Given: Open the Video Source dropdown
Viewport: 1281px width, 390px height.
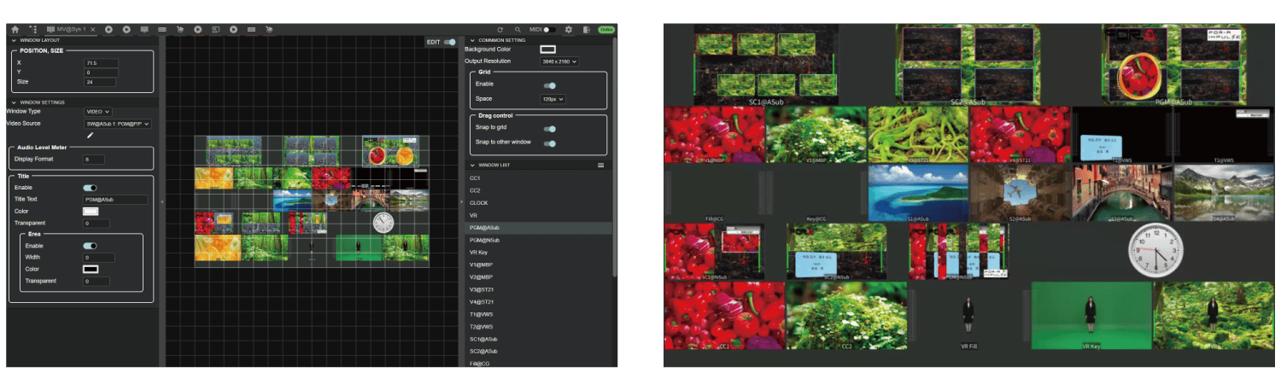Looking at the screenshot, I should click(117, 124).
